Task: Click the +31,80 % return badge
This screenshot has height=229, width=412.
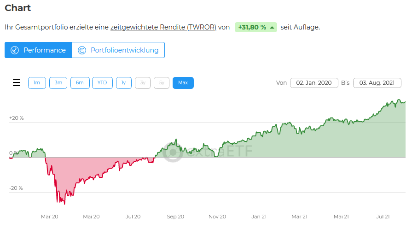Action: [x=252, y=27]
